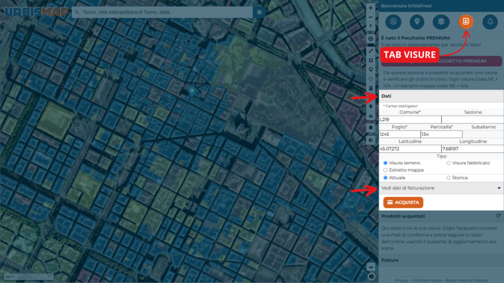Open the Visure tab icon
Viewport: 504px width, 283px height.
[466, 22]
